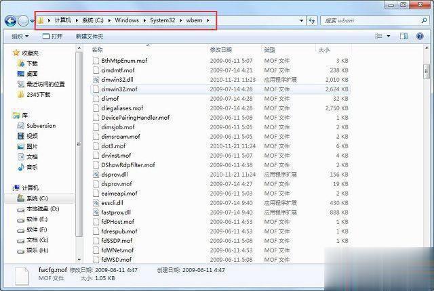Select 收藏夹 in the navigation pane
This screenshot has width=434, height=291.
click(x=26, y=53)
